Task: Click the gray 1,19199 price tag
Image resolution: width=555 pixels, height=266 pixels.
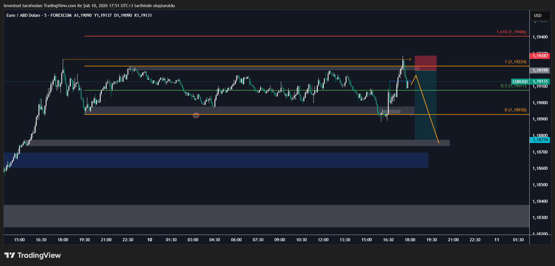Action: pyautogui.click(x=541, y=70)
